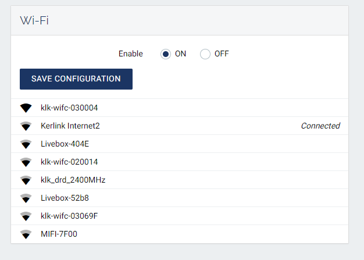Click Wi-Fi icon for klk-wifc-03069F

coord(26,216)
